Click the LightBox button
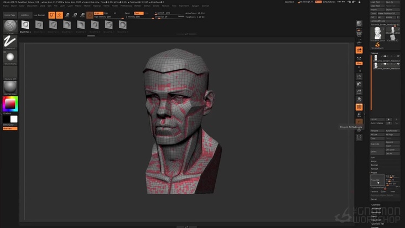Image resolution: width=405 pixels, height=228 pixels. click(25, 15)
